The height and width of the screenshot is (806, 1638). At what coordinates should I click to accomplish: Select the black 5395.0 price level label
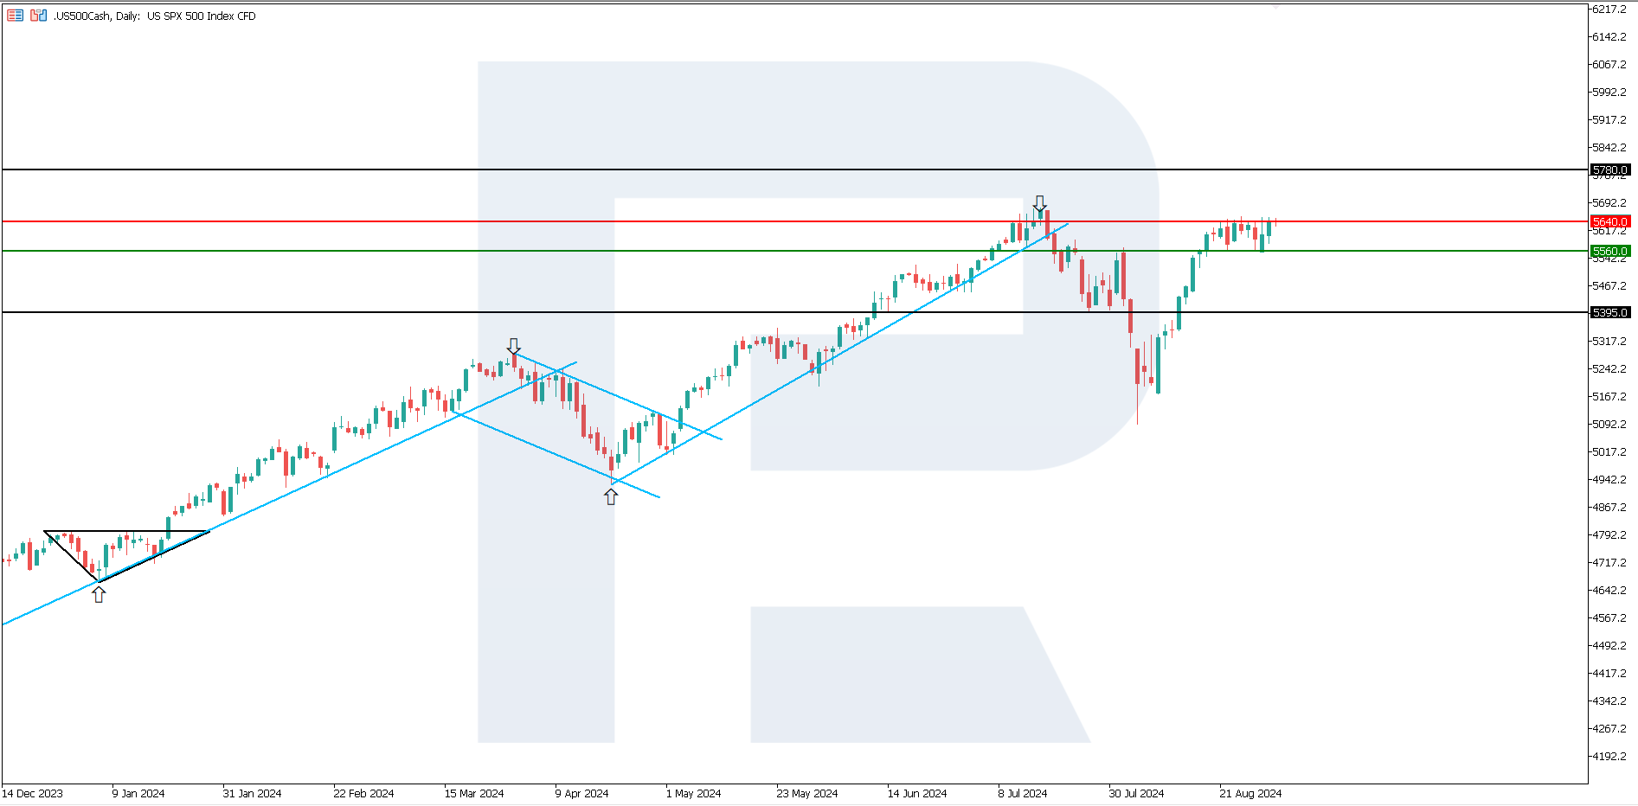point(1610,313)
